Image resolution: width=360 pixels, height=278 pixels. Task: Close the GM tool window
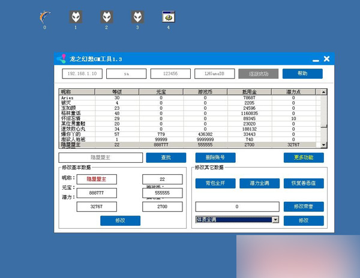click(327, 59)
